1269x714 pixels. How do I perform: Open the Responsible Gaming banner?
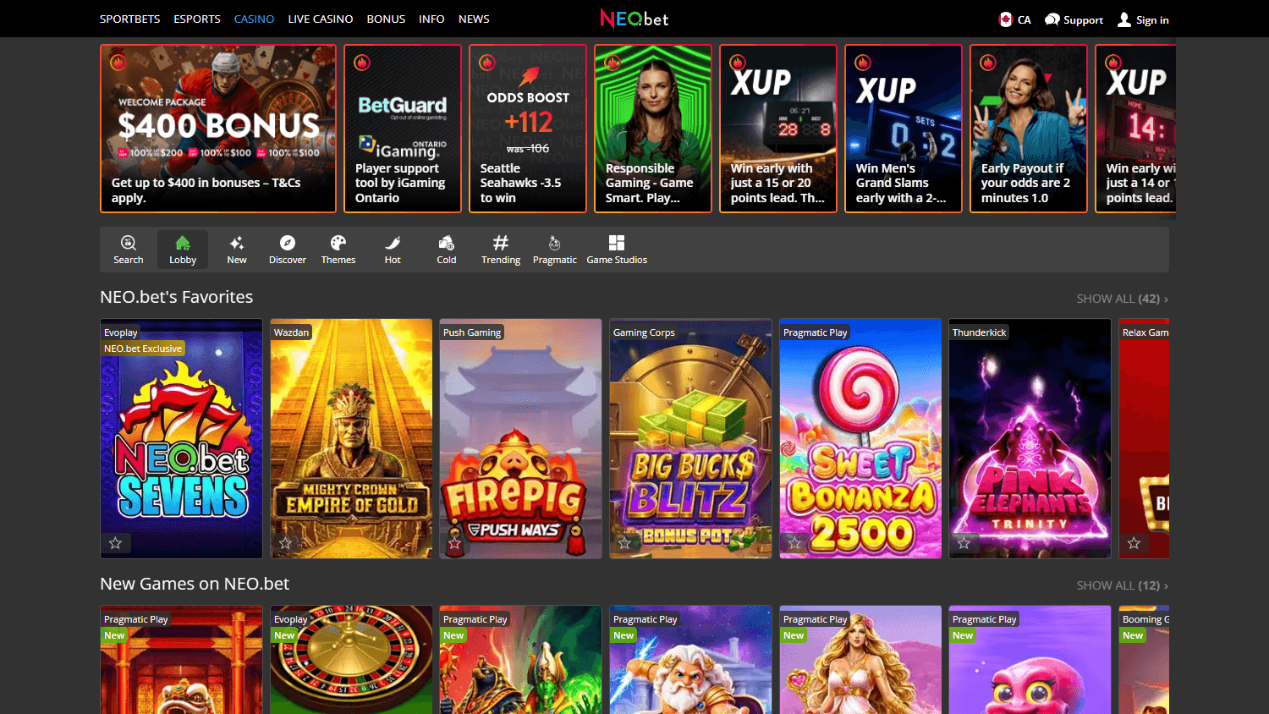pyautogui.click(x=653, y=129)
